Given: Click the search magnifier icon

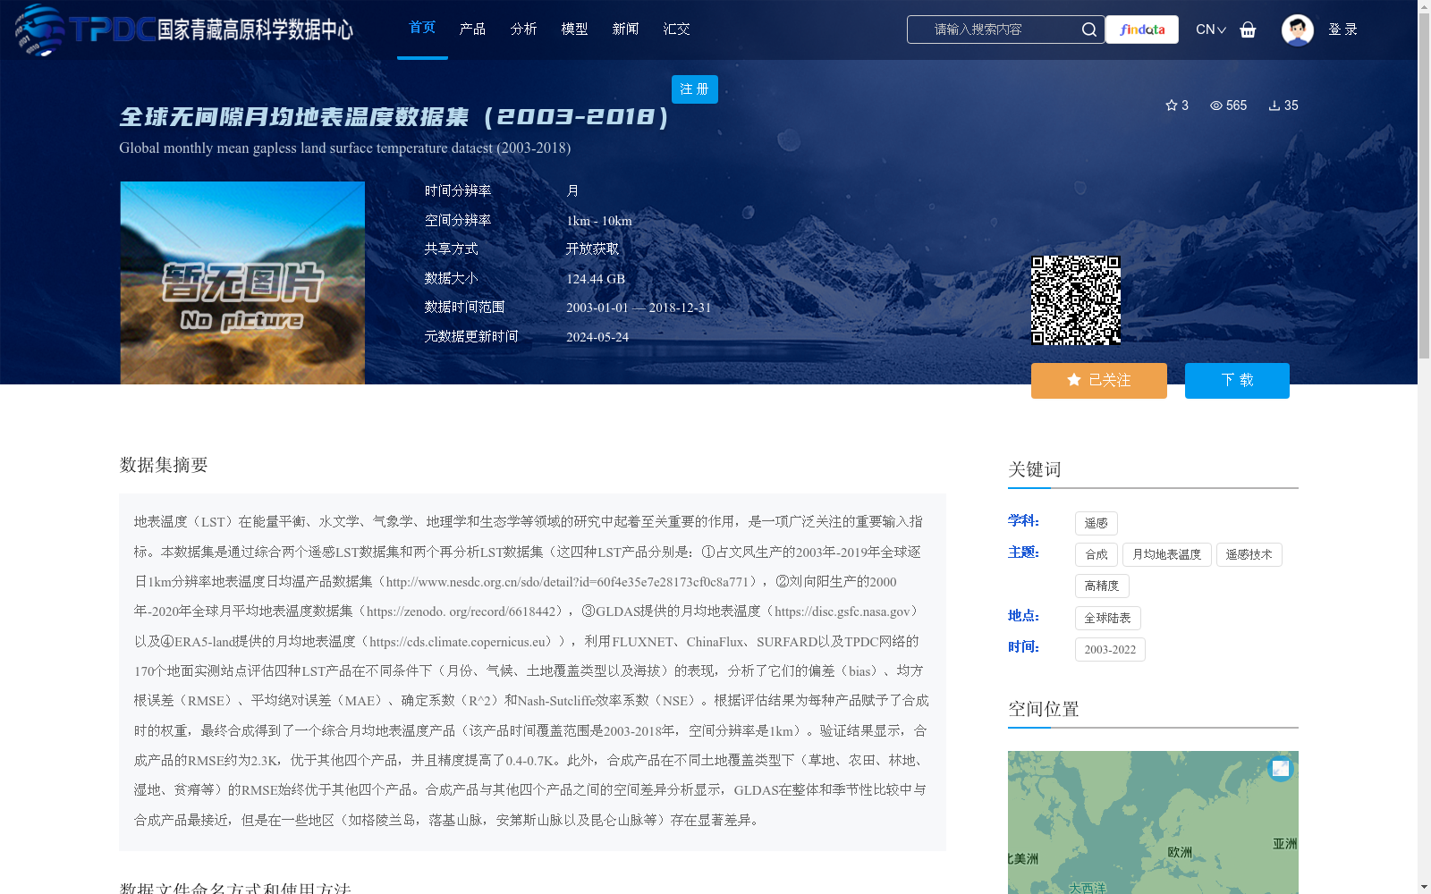Looking at the screenshot, I should (1088, 30).
